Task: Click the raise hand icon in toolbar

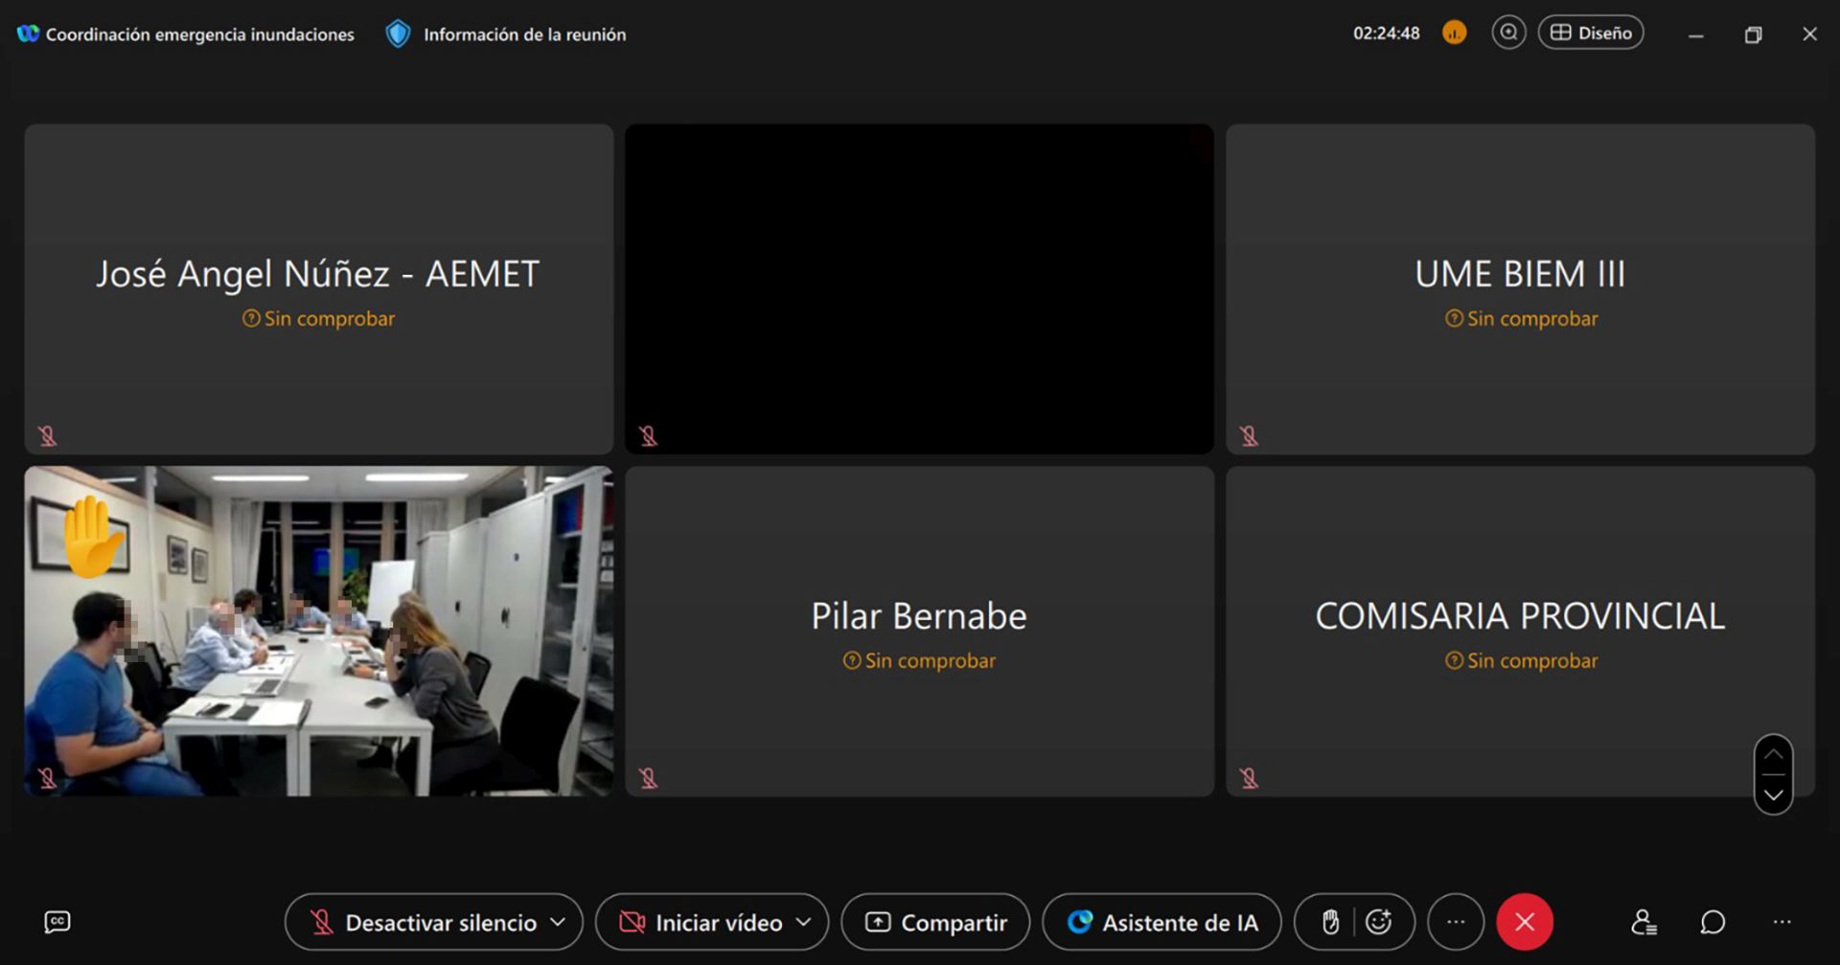Action: 1330,922
